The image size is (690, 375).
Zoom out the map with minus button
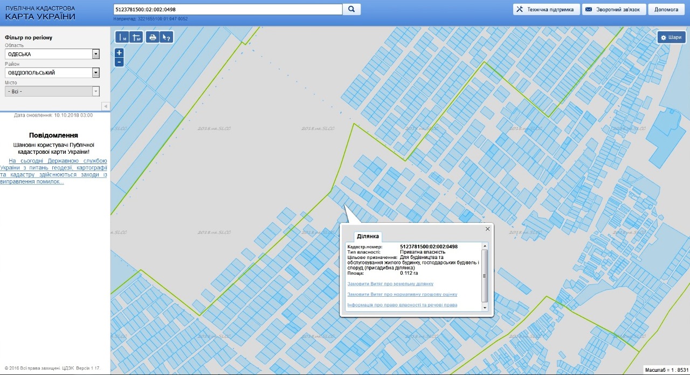[x=120, y=62]
